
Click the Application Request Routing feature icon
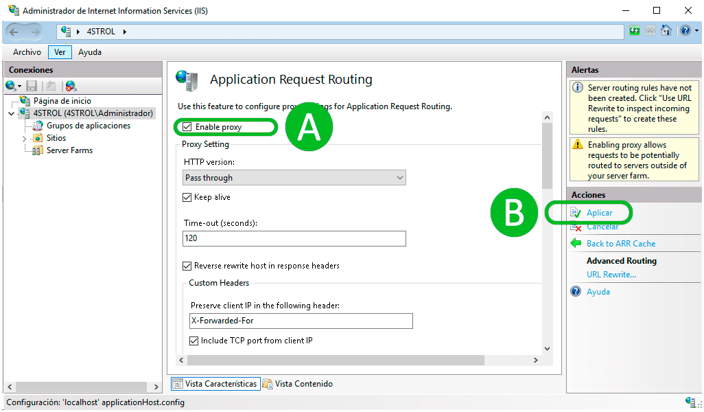pyautogui.click(x=187, y=80)
